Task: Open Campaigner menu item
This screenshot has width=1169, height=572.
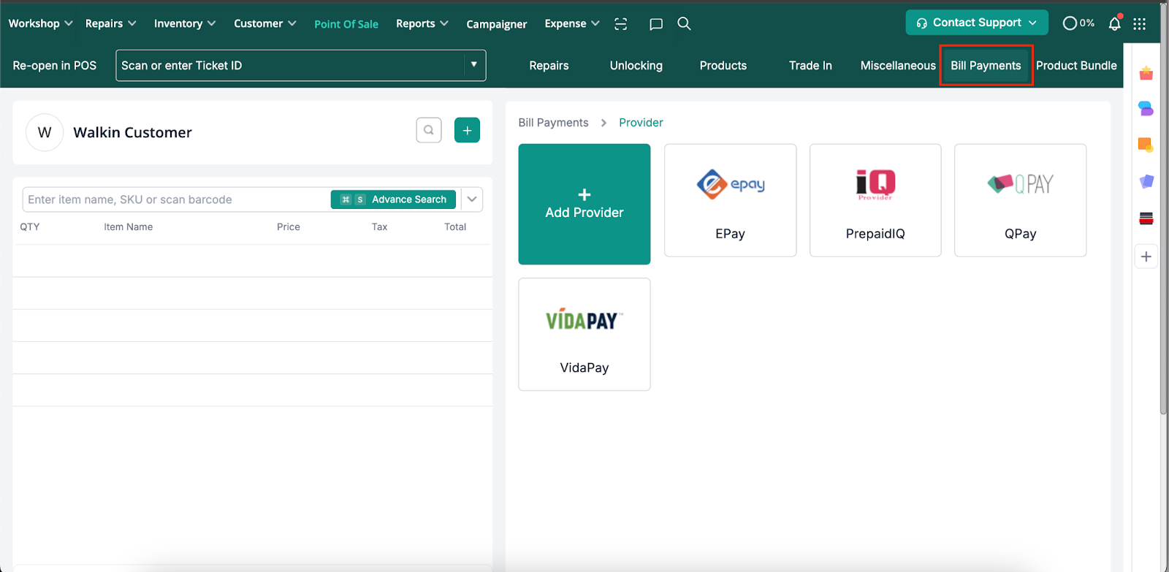Action: (x=496, y=24)
